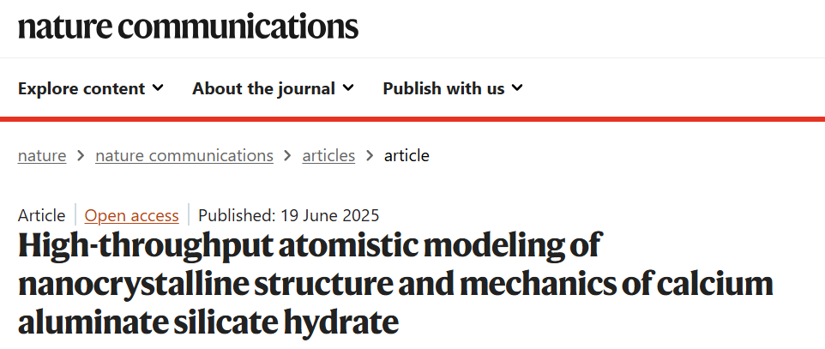Navigate to the articles breadcrumb link

coord(328,155)
